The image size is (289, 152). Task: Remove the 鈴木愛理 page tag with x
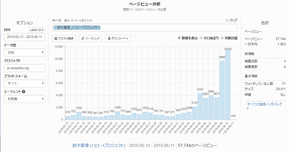tap(56, 28)
